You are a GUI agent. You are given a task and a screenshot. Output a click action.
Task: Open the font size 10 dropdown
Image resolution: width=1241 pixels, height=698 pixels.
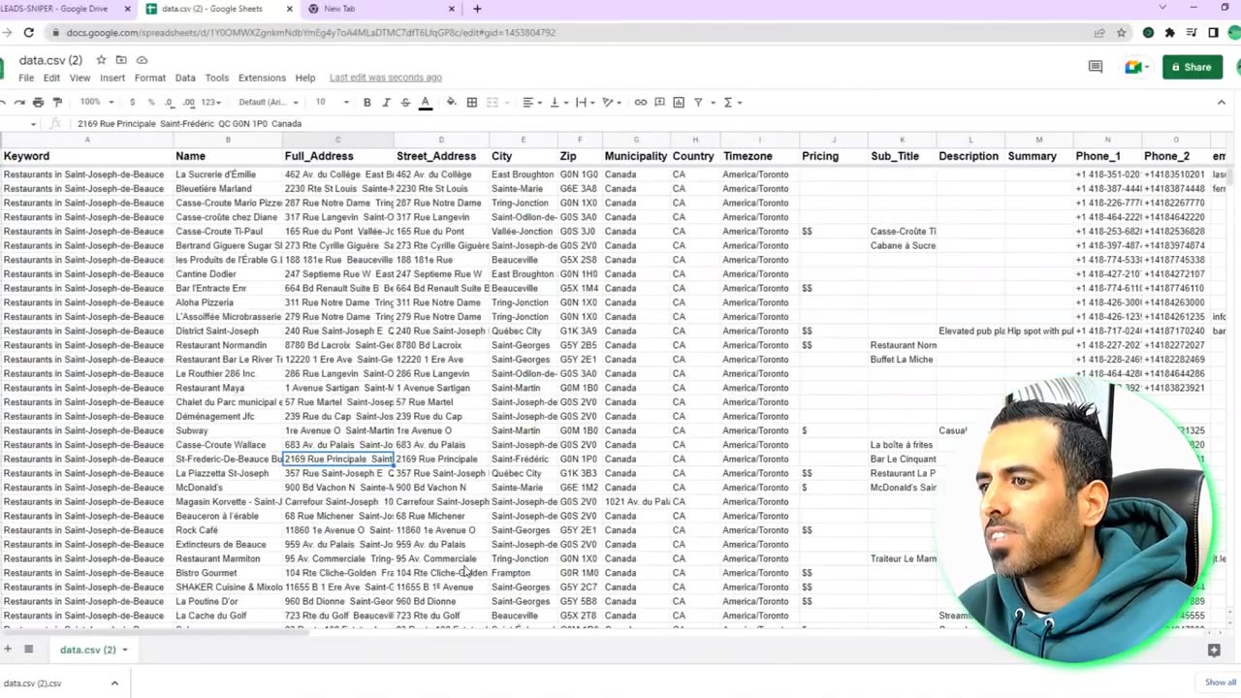[333, 102]
